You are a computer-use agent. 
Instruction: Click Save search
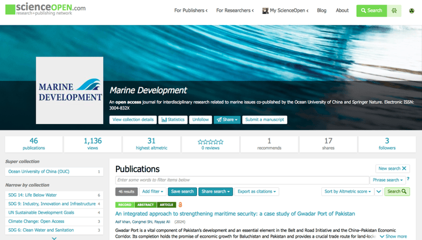[182, 191]
